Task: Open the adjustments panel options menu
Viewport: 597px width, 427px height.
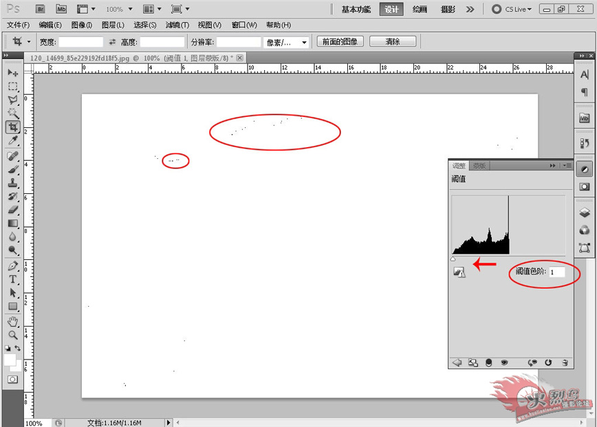Action: pos(567,166)
